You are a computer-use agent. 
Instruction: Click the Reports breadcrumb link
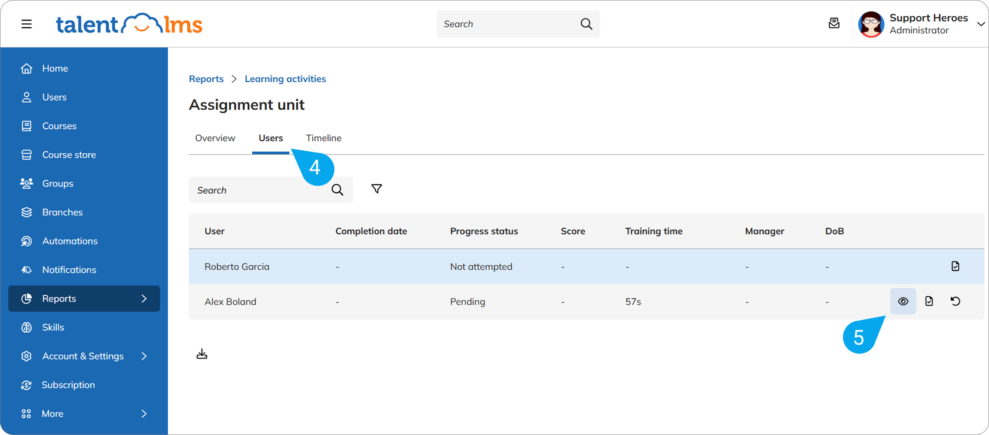[206, 79]
